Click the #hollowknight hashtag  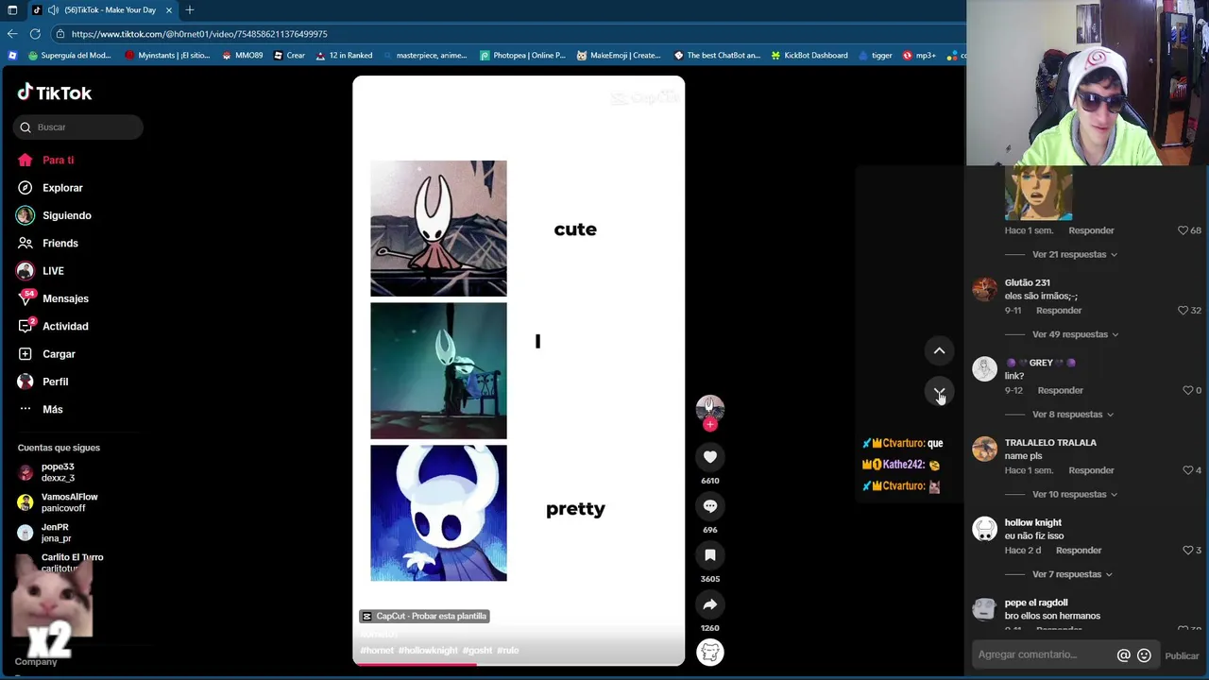pos(428,651)
